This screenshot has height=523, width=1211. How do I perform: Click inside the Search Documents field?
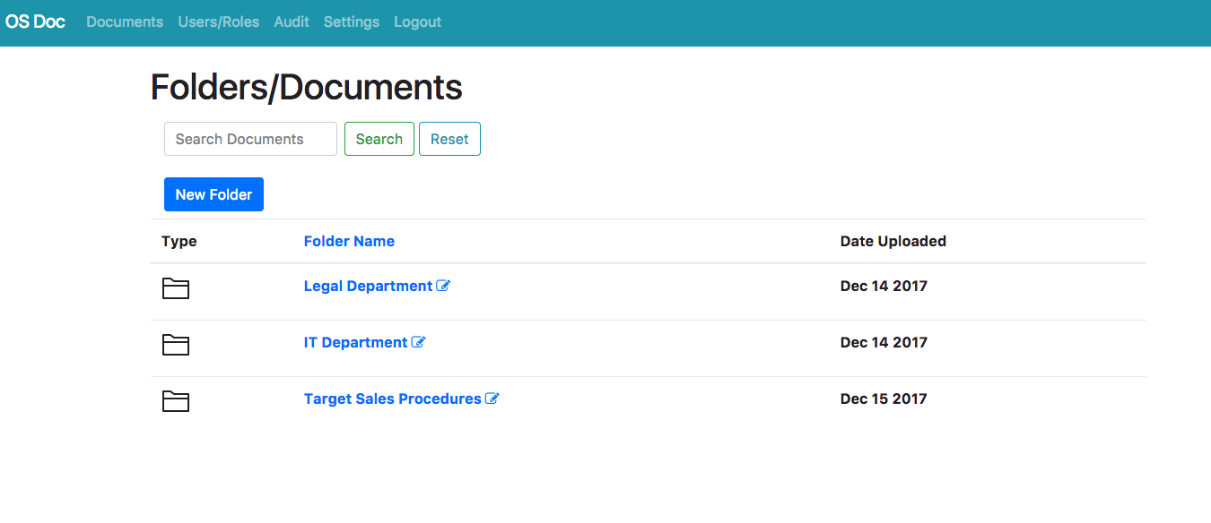[x=250, y=138]
